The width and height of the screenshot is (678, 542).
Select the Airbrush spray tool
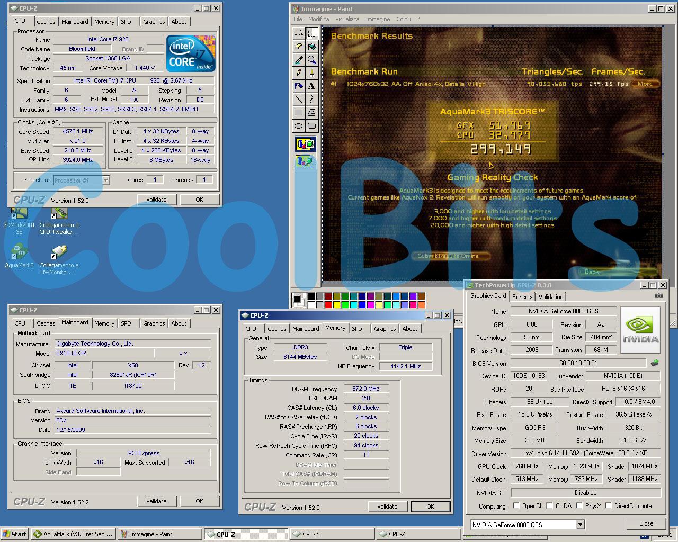pyautogui.click(x=299, y=86)
